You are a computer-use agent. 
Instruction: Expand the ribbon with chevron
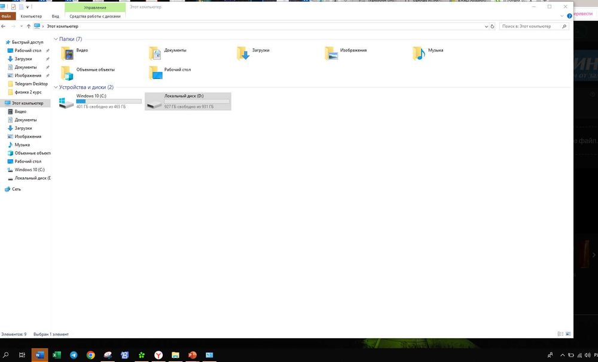point(562,16)
